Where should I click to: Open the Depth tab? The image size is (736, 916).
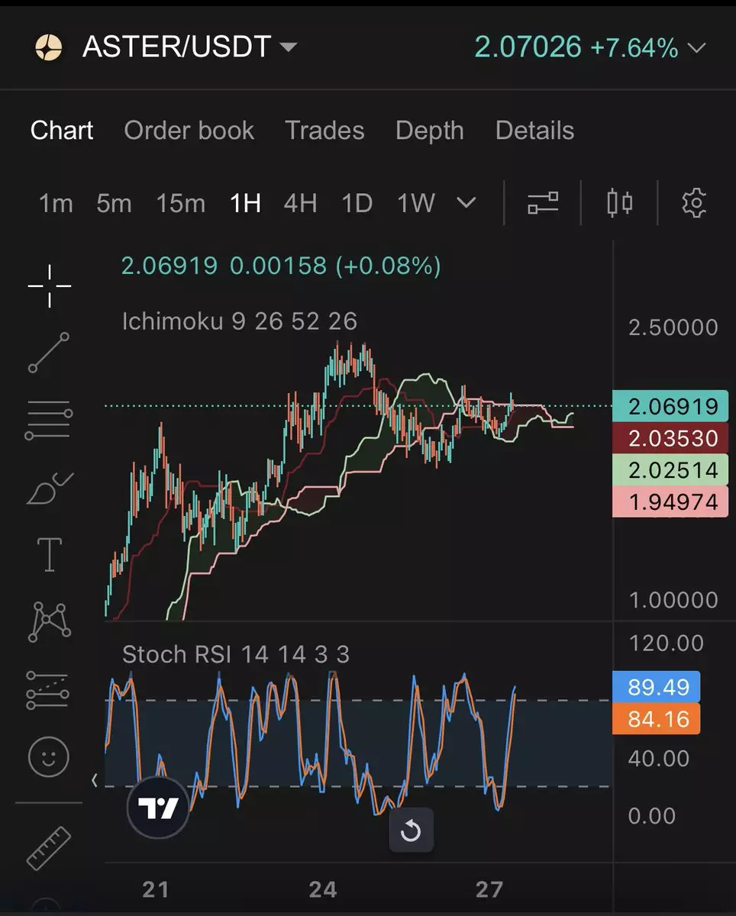(x=429, y=131)
